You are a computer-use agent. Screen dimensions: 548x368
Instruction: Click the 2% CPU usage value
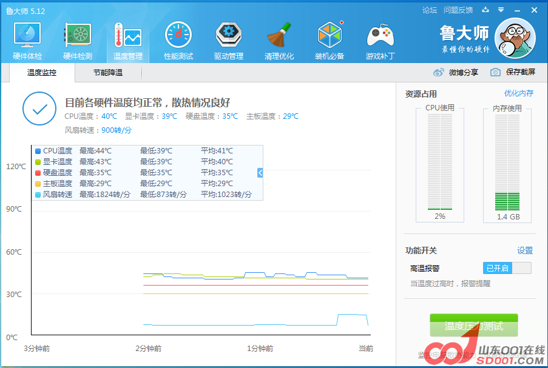(440, 216)
